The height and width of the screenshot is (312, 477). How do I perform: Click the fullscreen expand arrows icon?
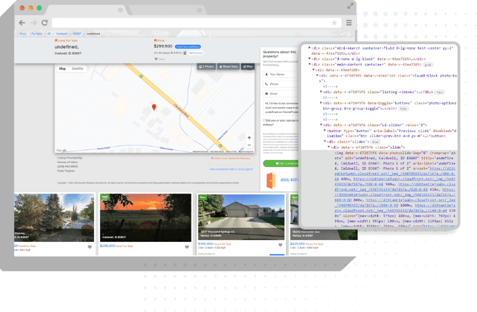pyautogui.click(x=350, y=5)
